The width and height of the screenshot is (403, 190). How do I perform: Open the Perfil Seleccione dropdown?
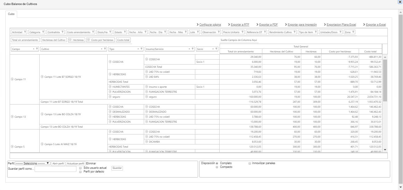point(33,163)
